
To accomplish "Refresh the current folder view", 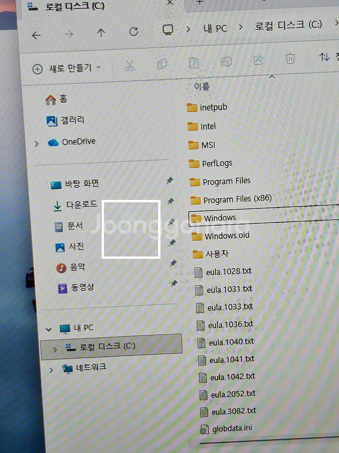I will [133, 32].
